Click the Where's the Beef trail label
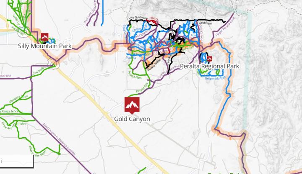Viewport: 302px width, 174px height. click(37, 151)
